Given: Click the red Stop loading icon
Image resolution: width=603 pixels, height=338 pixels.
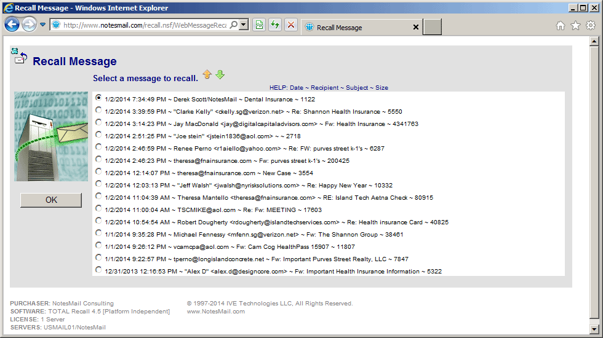Looking at the screenshot, I should (x=290, y=25).
